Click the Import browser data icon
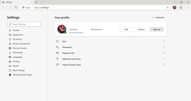Viewport: 191px width, 101px height. coord(57,65)
